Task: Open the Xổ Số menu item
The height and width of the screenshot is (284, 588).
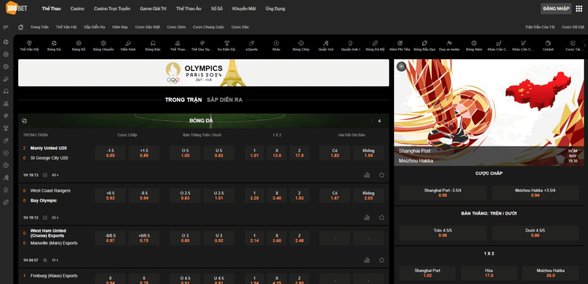Action: tap(216, 9)
